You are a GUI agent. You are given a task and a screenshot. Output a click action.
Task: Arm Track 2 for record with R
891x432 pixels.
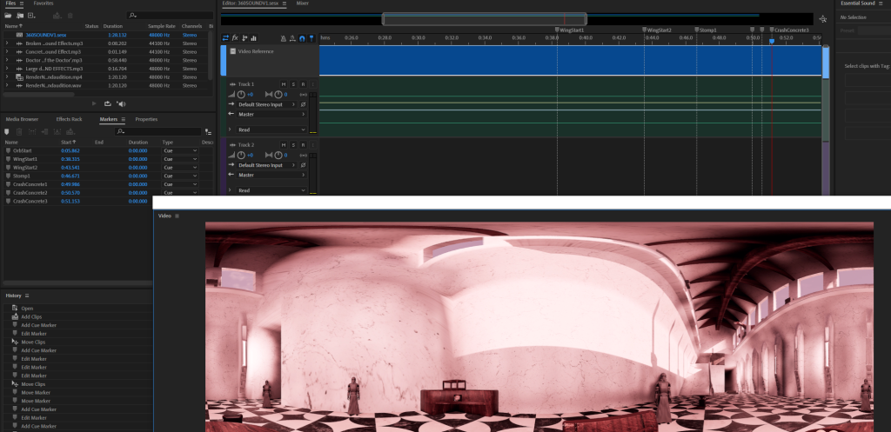point(303,144)
